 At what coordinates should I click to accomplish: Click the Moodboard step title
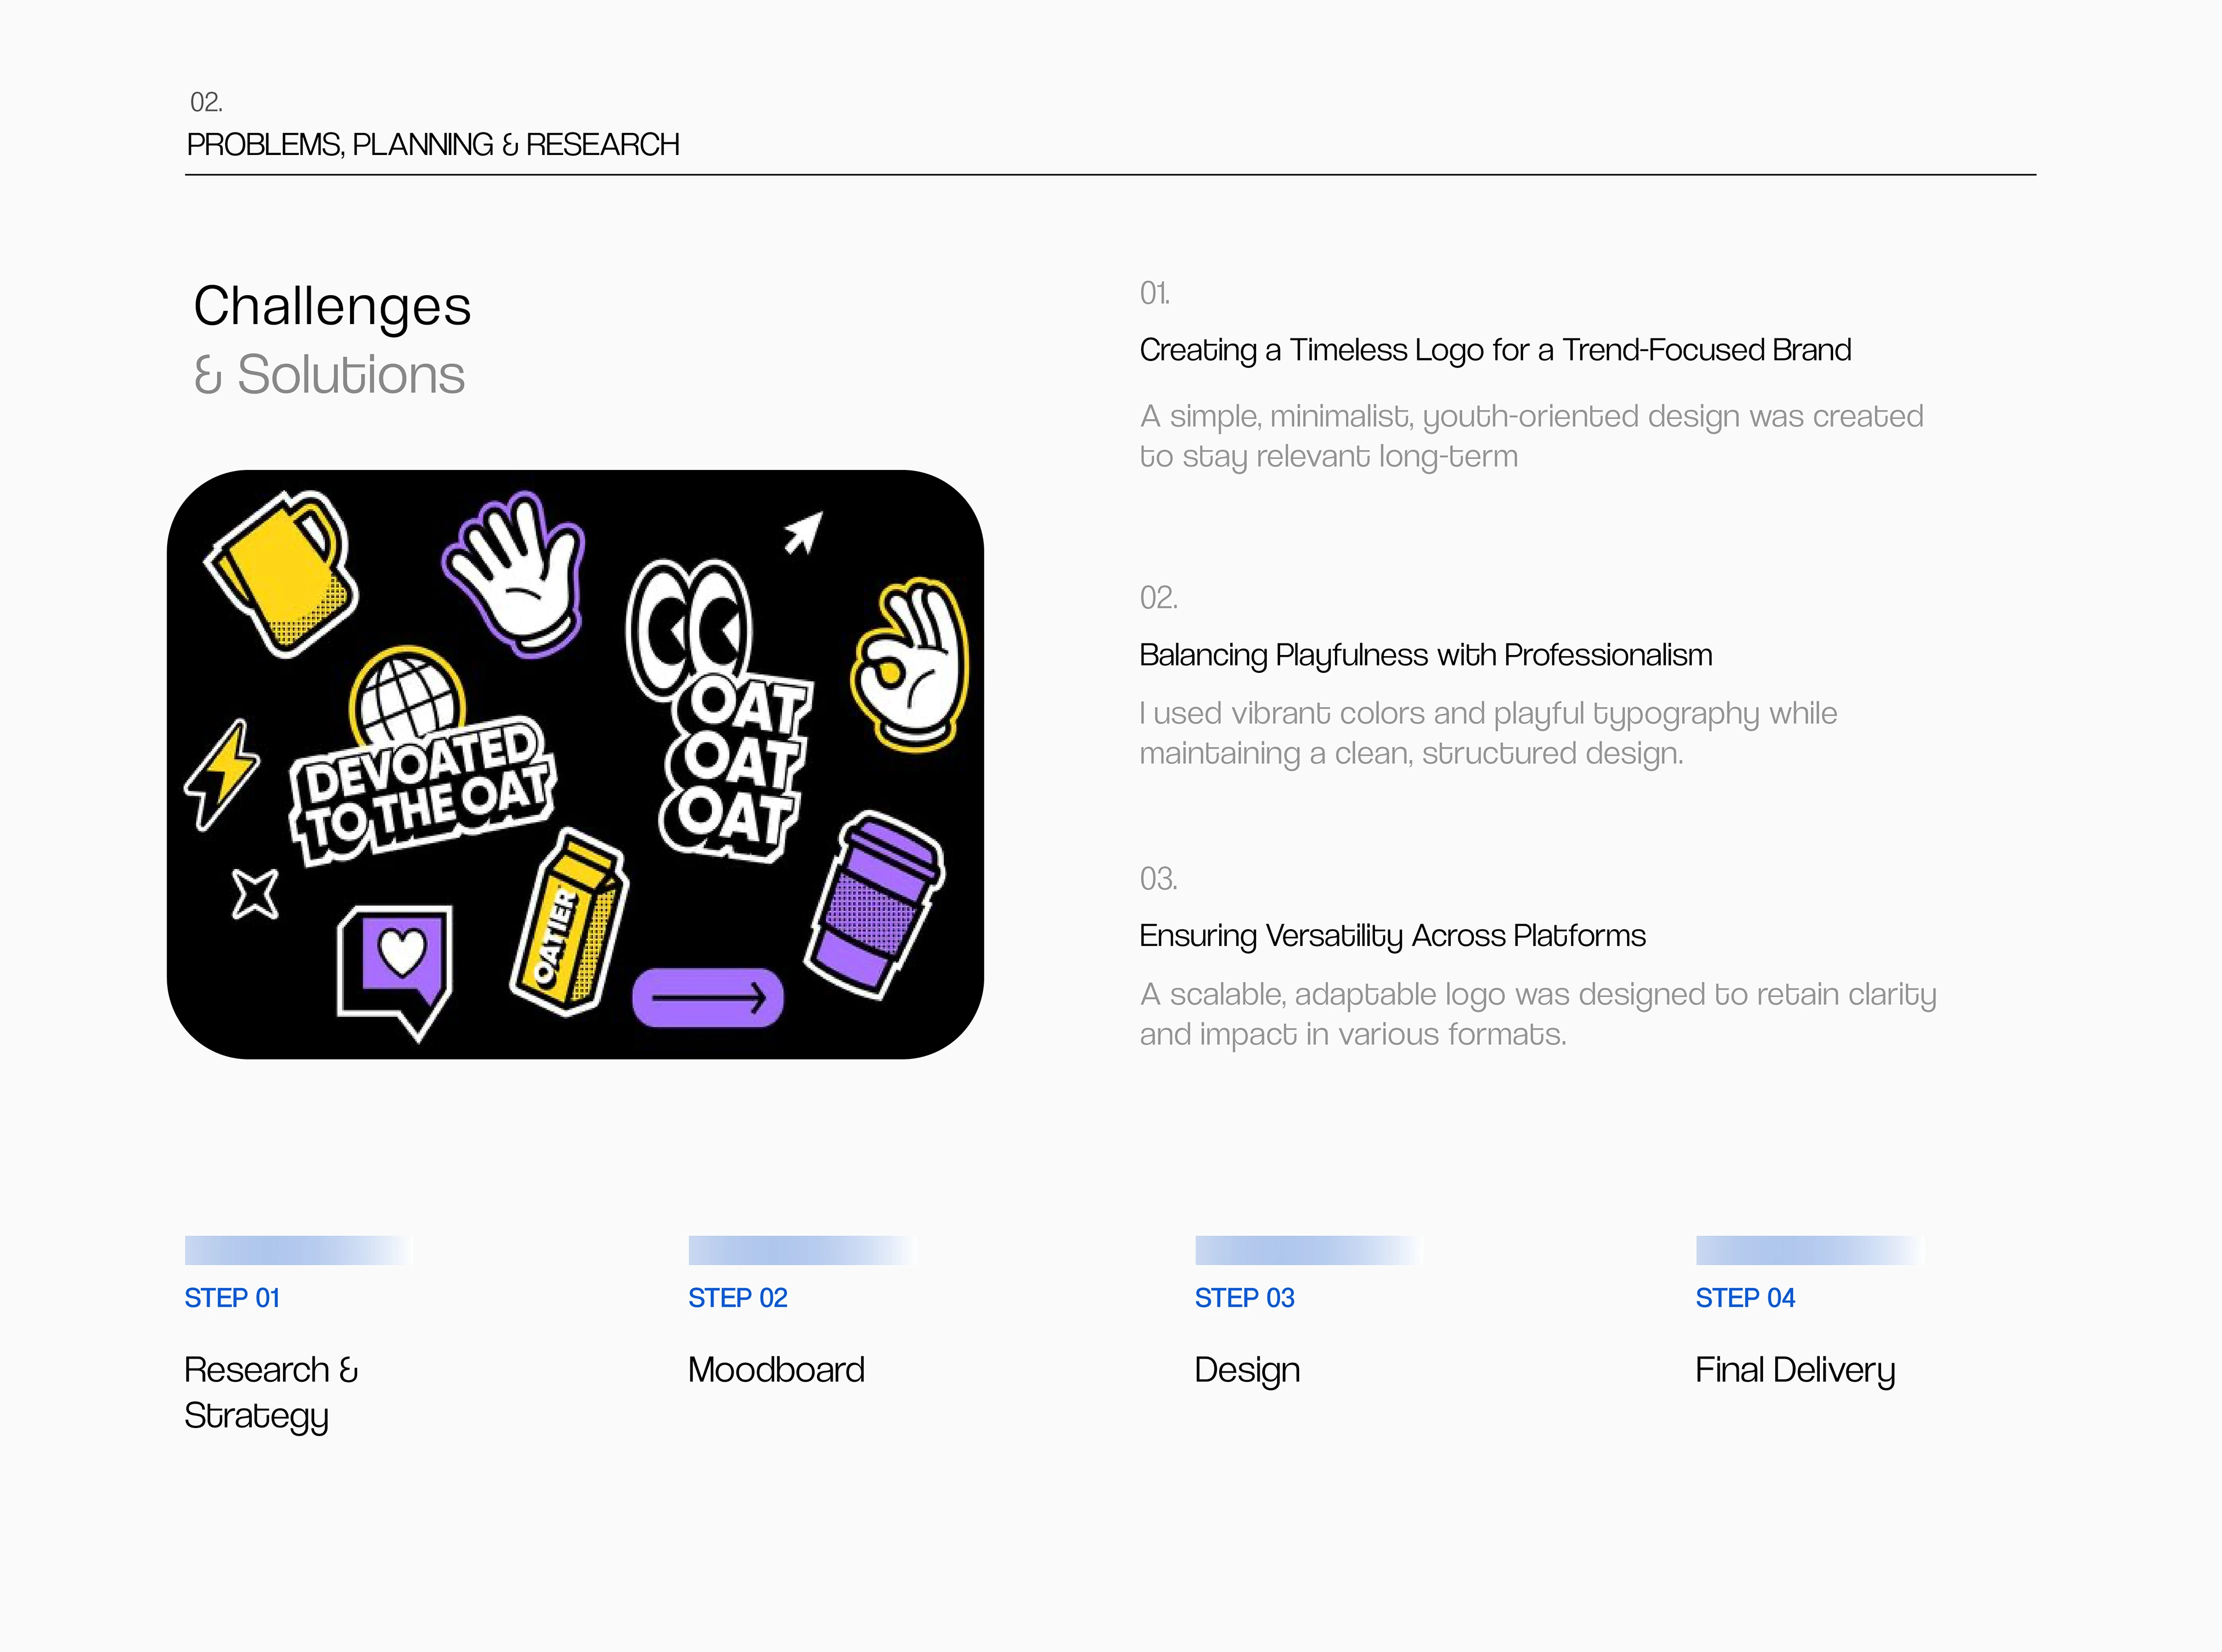(x=776, y=1370)
